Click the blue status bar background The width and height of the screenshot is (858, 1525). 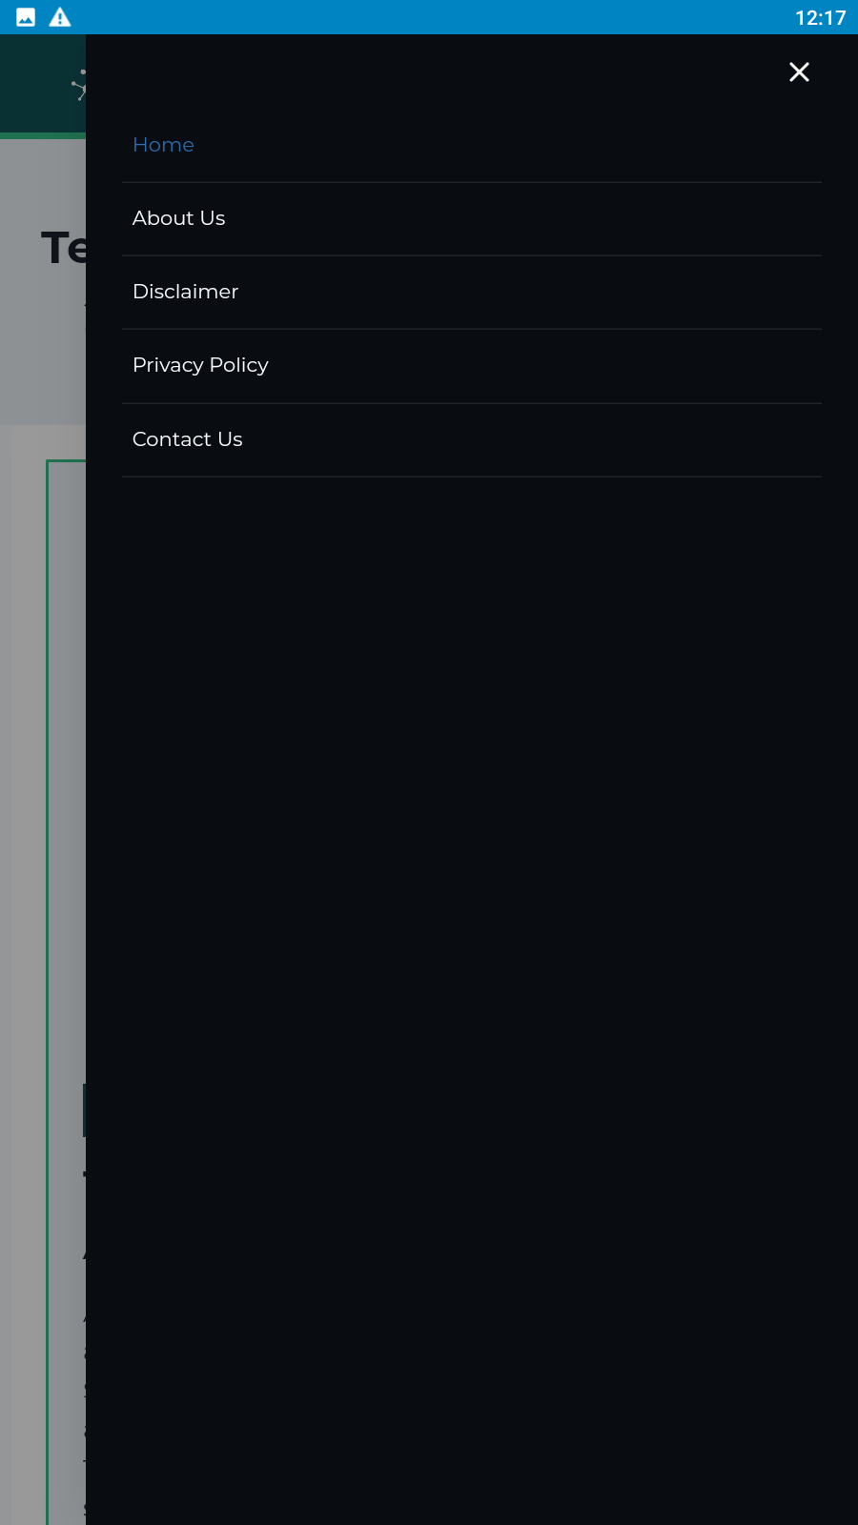tap(429, 17)
